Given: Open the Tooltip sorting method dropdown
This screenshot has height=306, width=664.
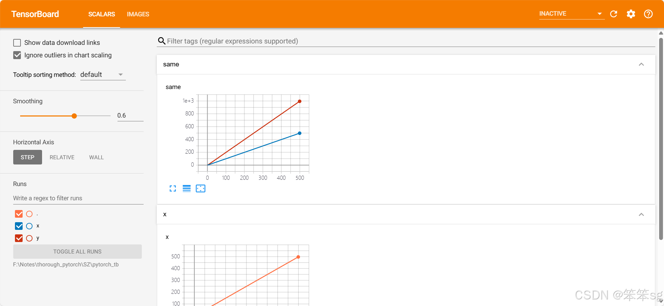Looking at the screenshot, I should 103,75.
